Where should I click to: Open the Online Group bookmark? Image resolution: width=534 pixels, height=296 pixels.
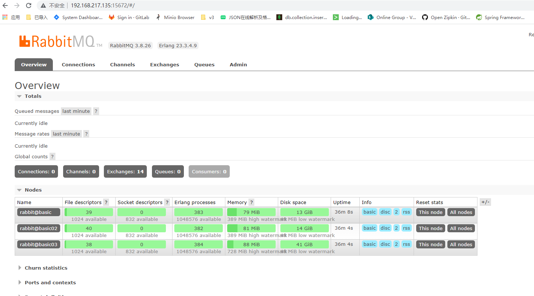(392, 17)
